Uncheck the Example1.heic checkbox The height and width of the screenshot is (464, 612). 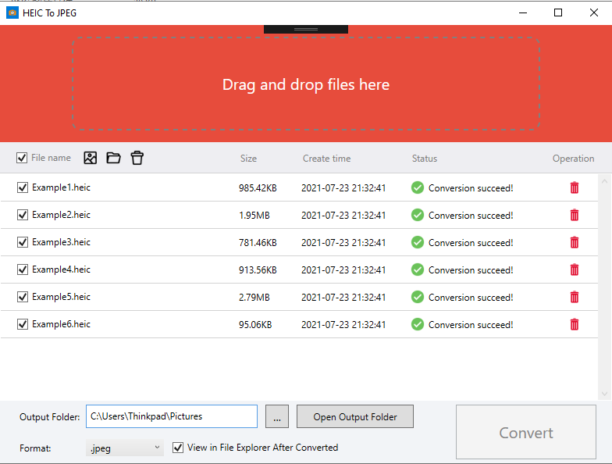tap(22, 187)
